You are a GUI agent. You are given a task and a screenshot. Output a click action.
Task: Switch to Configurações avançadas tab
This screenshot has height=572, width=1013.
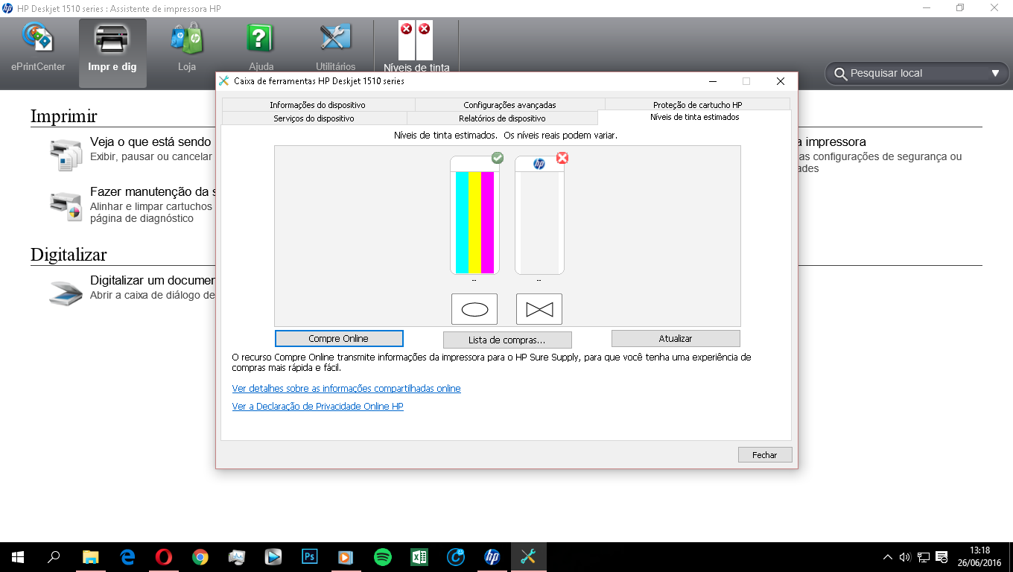pos(510,105)
